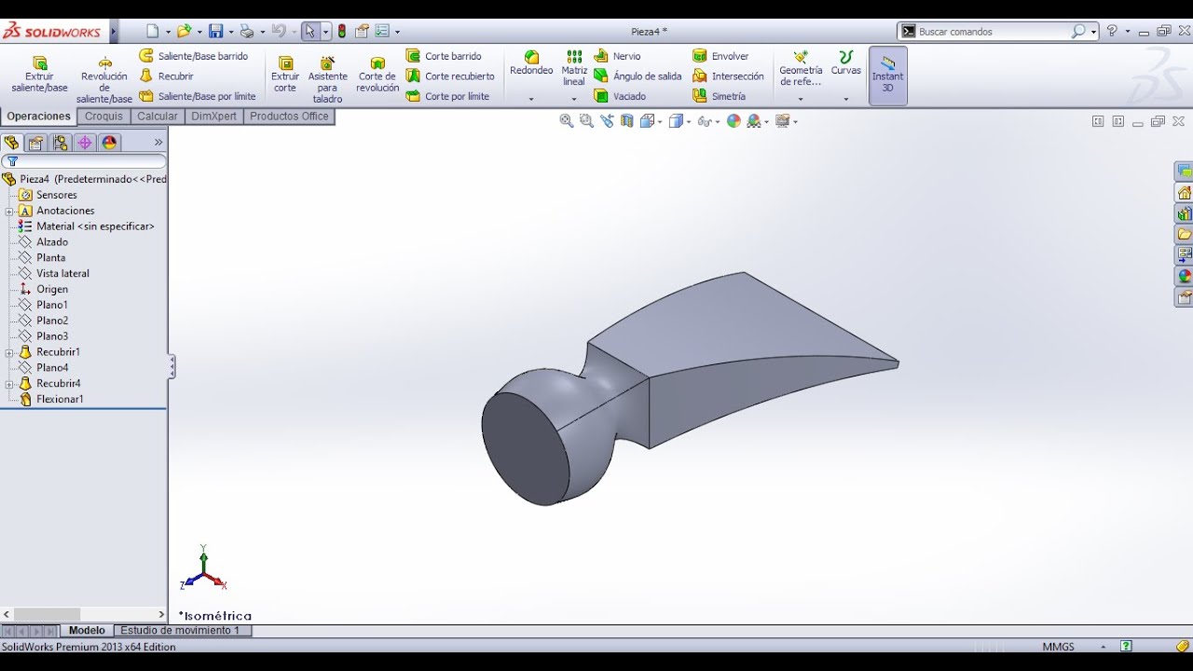Viewport: 1193px width, 671px height.
Task: Select the Matriz lineal tool
Action: click(574, 68)
